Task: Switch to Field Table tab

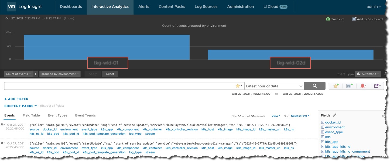Action: tap(31, 115)
